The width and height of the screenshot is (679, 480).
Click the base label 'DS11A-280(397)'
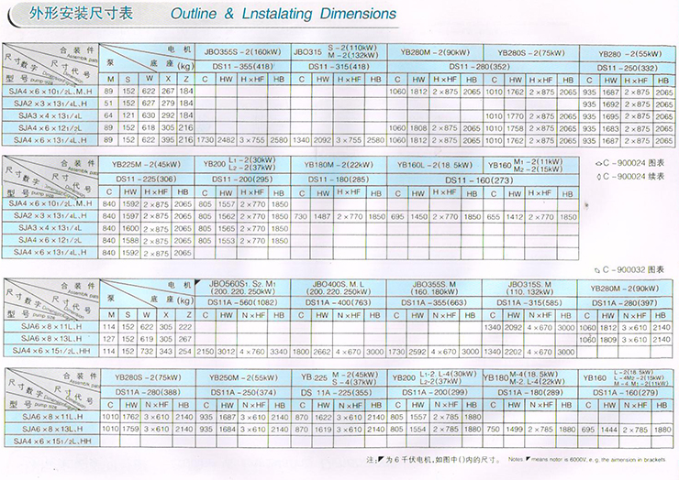pyautogui.click(x=625, y=302)
